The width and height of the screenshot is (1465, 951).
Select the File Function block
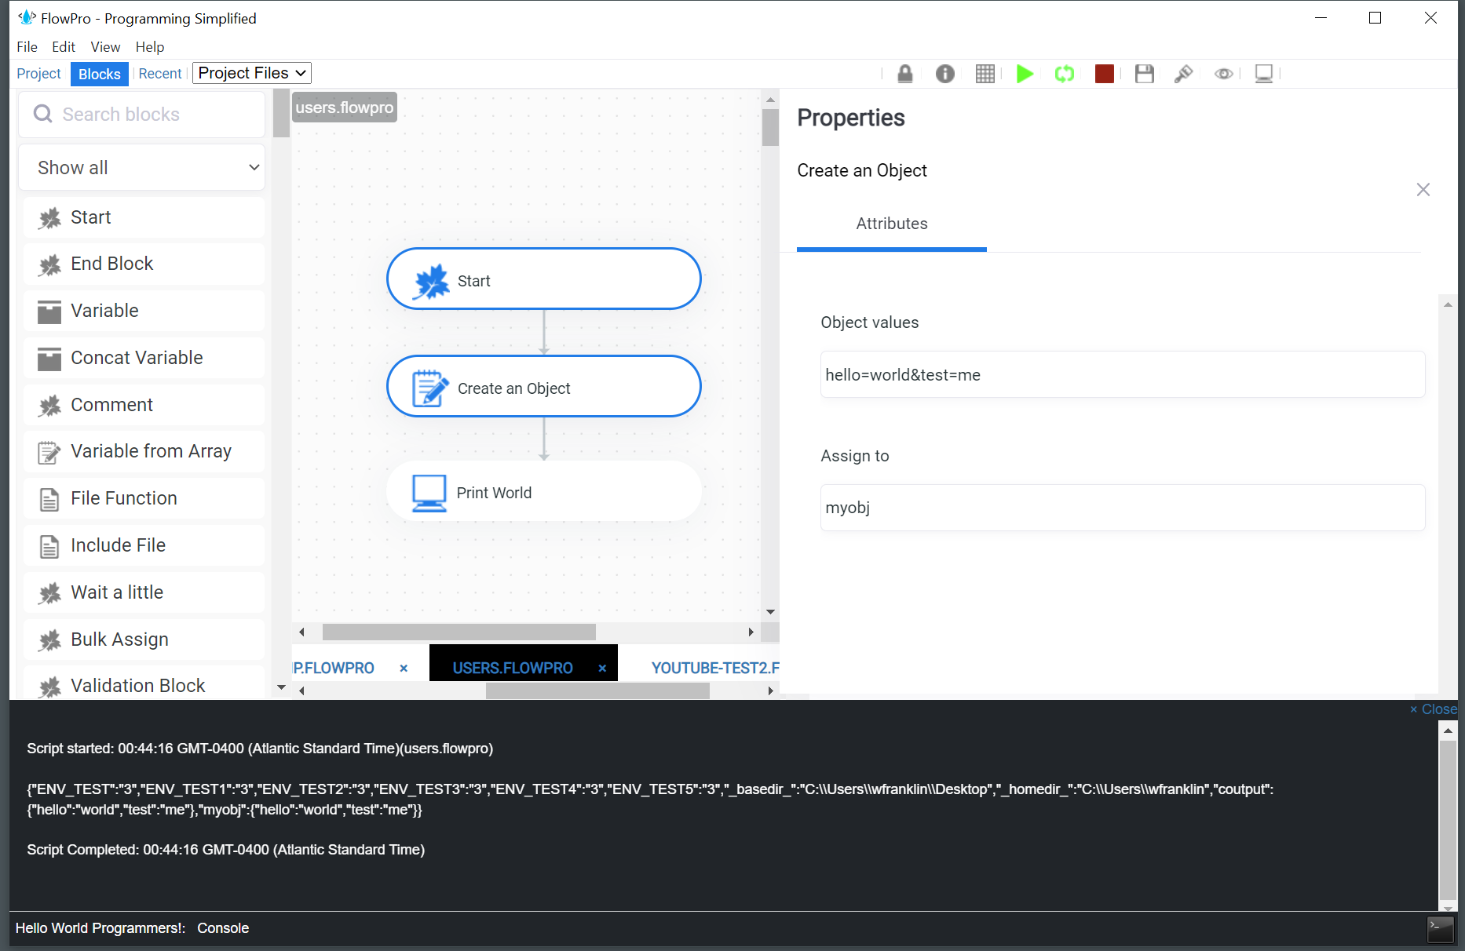click(144, 498)
